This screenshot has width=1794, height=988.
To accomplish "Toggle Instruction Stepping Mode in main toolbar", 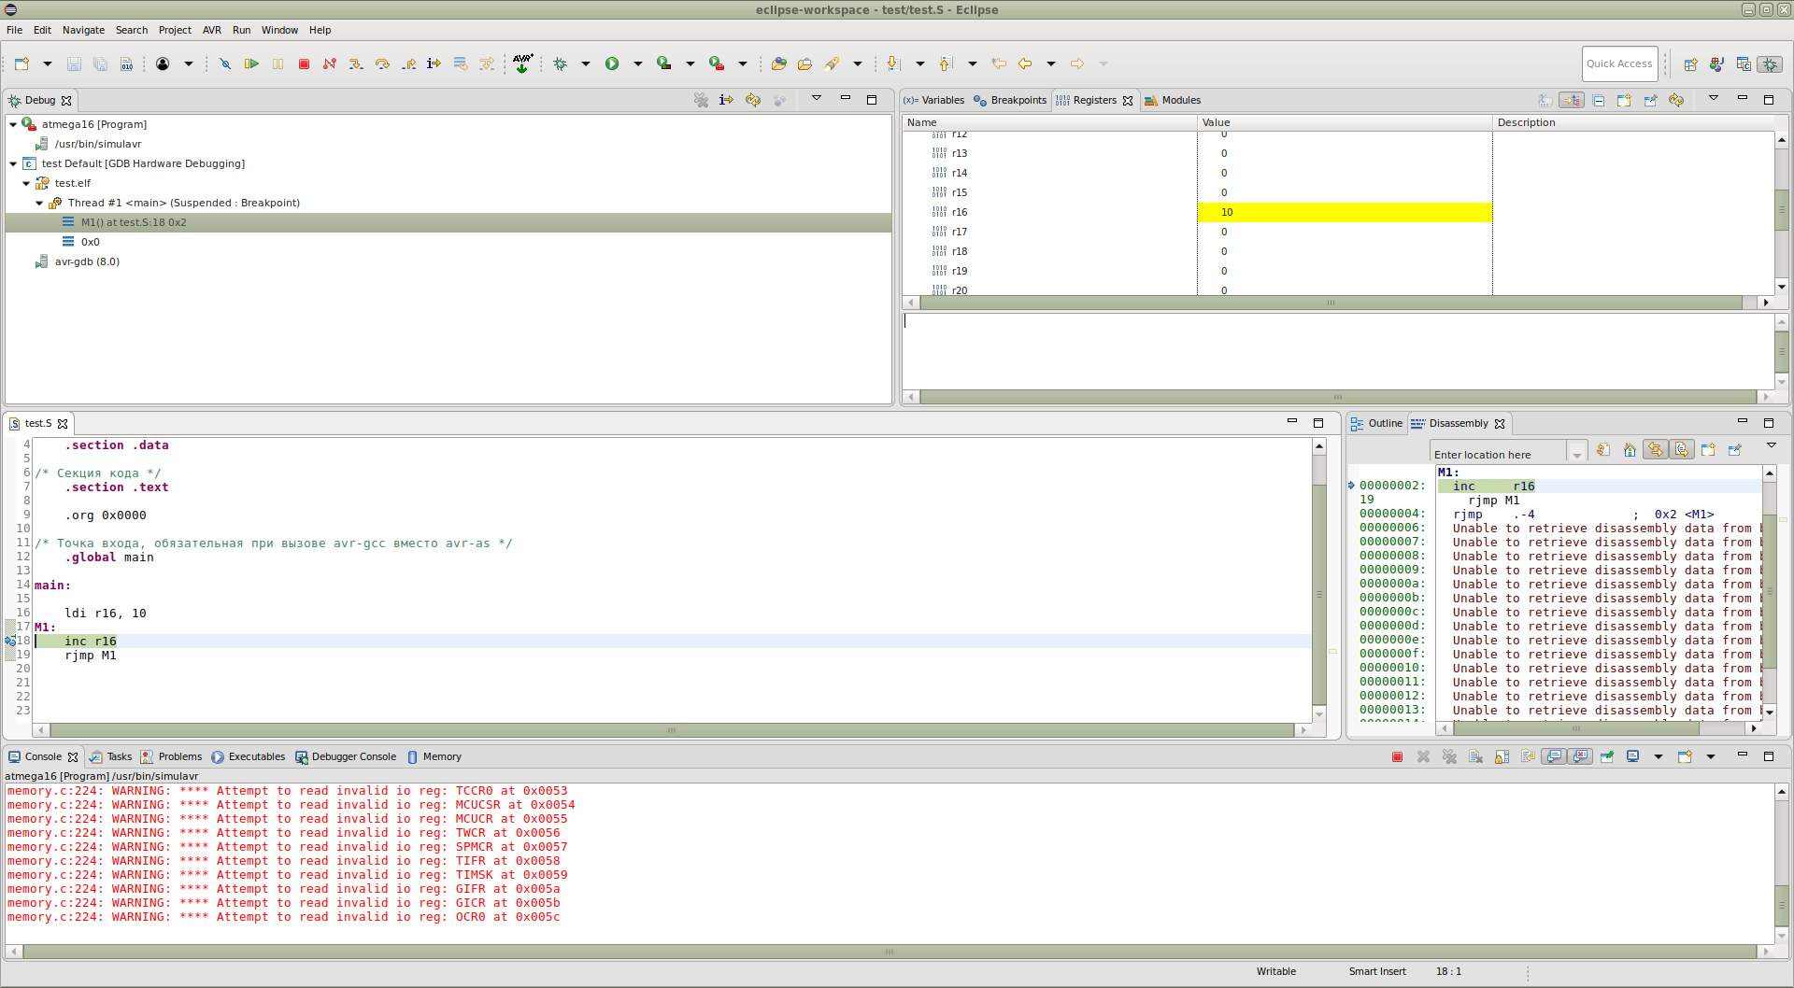I will [434, 64].
